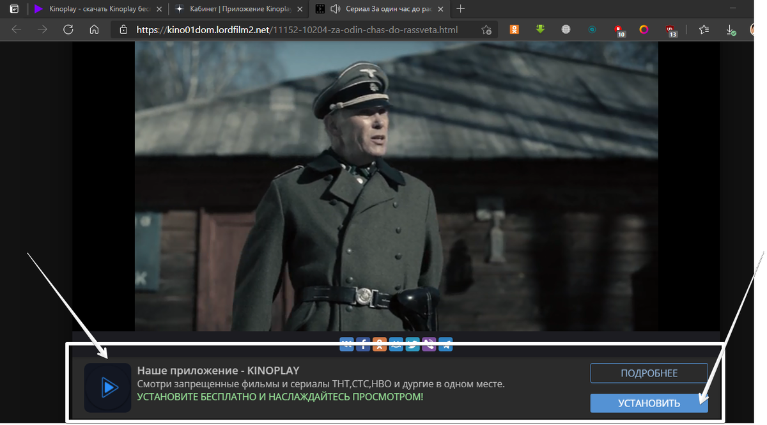The height and width of the screenshot is (425, 767).
Task: Open the orange Odnoklassniki extension icon
Action: coord(514,29)
